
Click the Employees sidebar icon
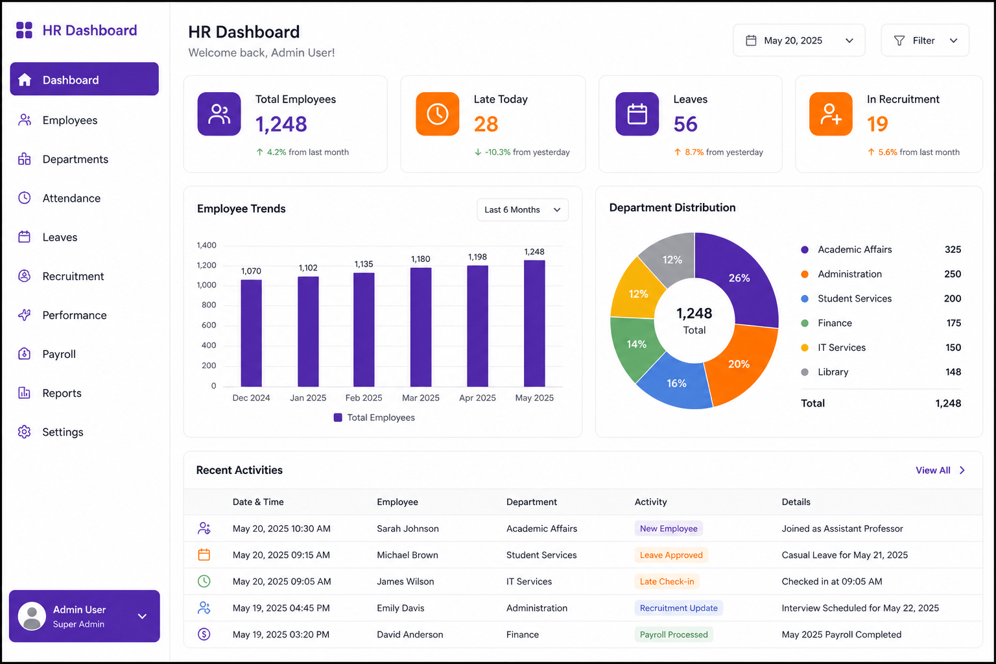tap(25, 120)
